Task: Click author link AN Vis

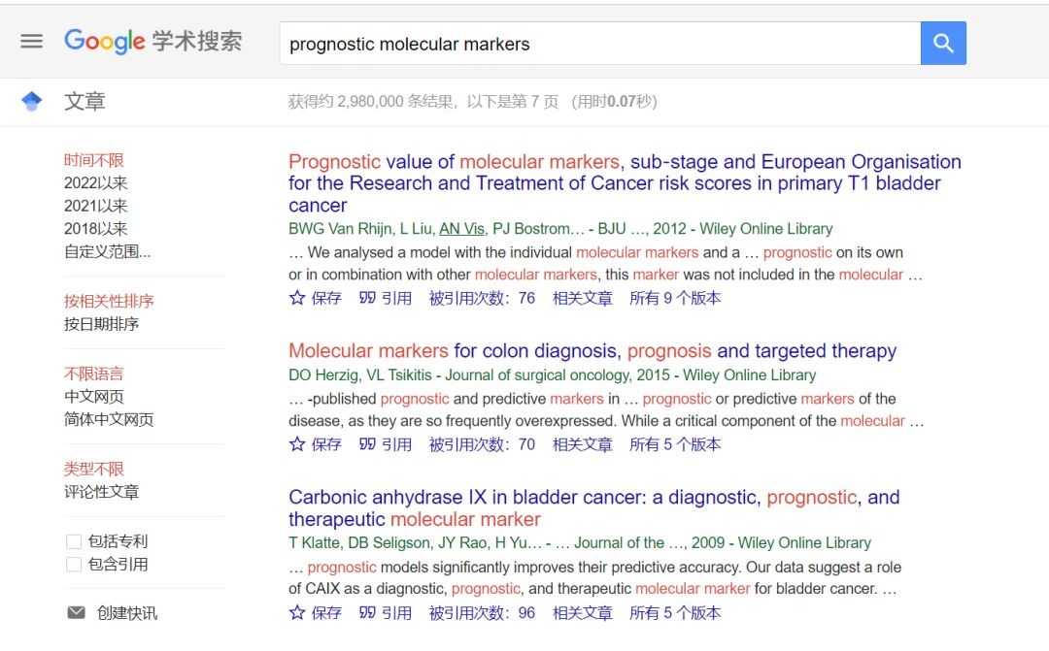Action: (x=461, y=229)
